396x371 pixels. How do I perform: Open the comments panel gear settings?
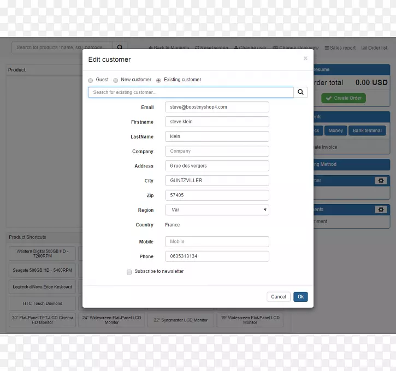click(381, 210)
